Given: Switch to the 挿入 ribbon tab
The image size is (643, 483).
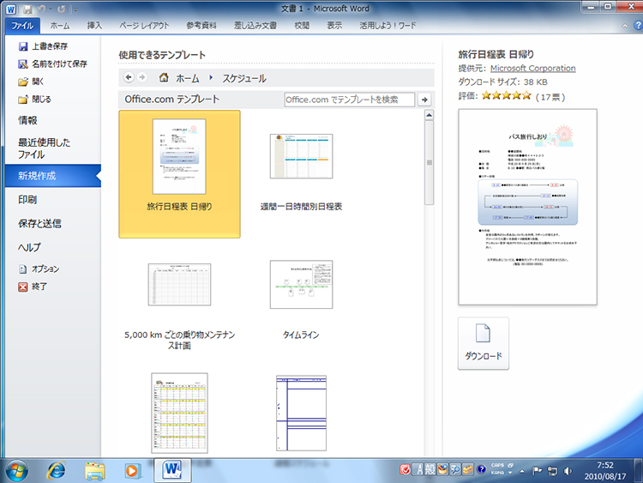Looking at the screenshot, I should [x=94, y=26].
